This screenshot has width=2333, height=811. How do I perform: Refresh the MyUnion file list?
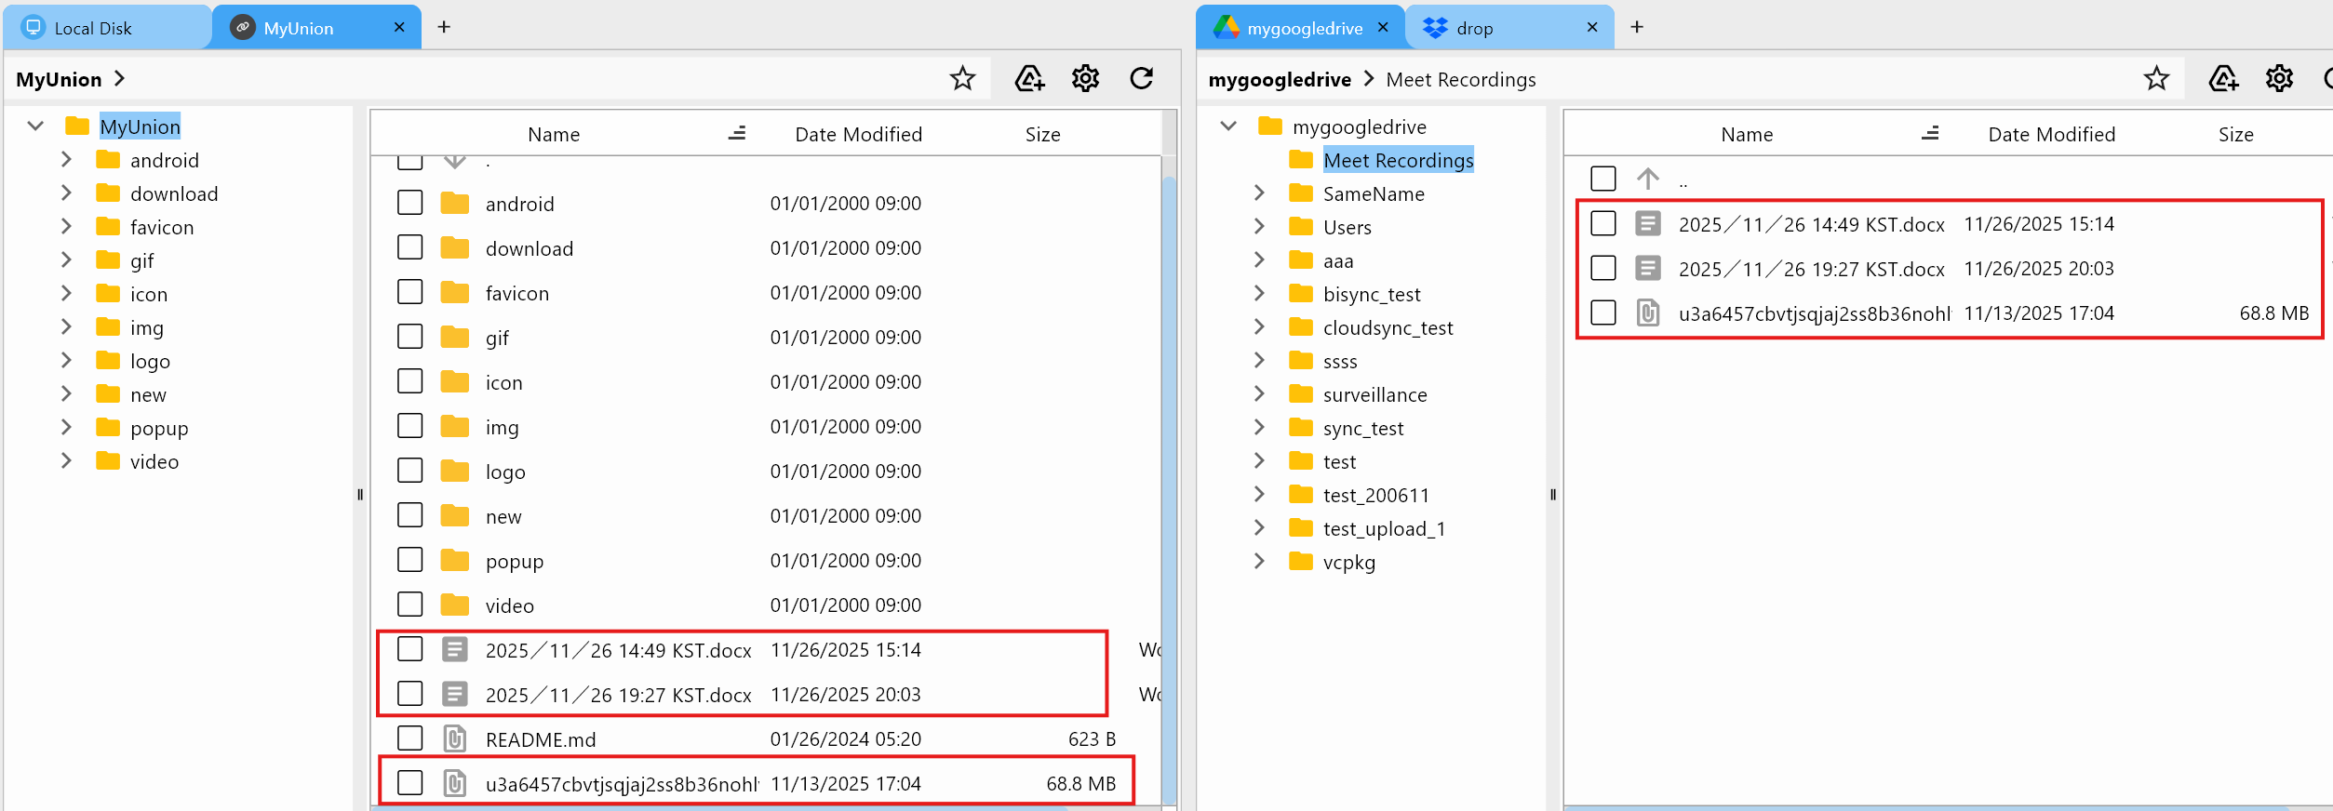click(x=1142, y=79)
